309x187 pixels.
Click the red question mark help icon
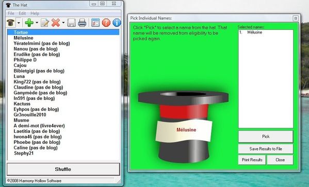[106, 23]
